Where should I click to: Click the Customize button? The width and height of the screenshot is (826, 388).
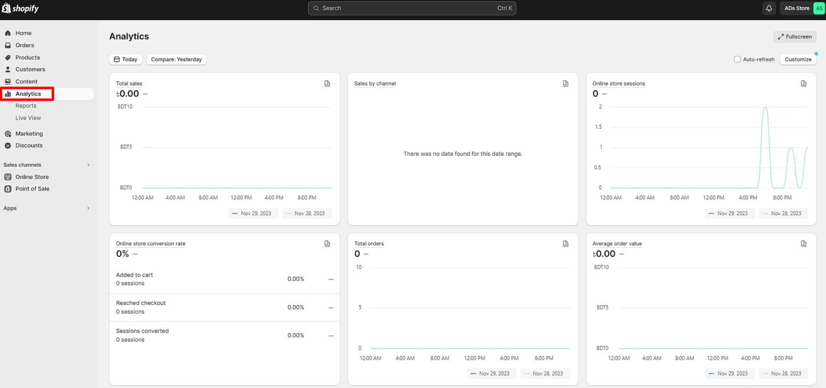798,60
